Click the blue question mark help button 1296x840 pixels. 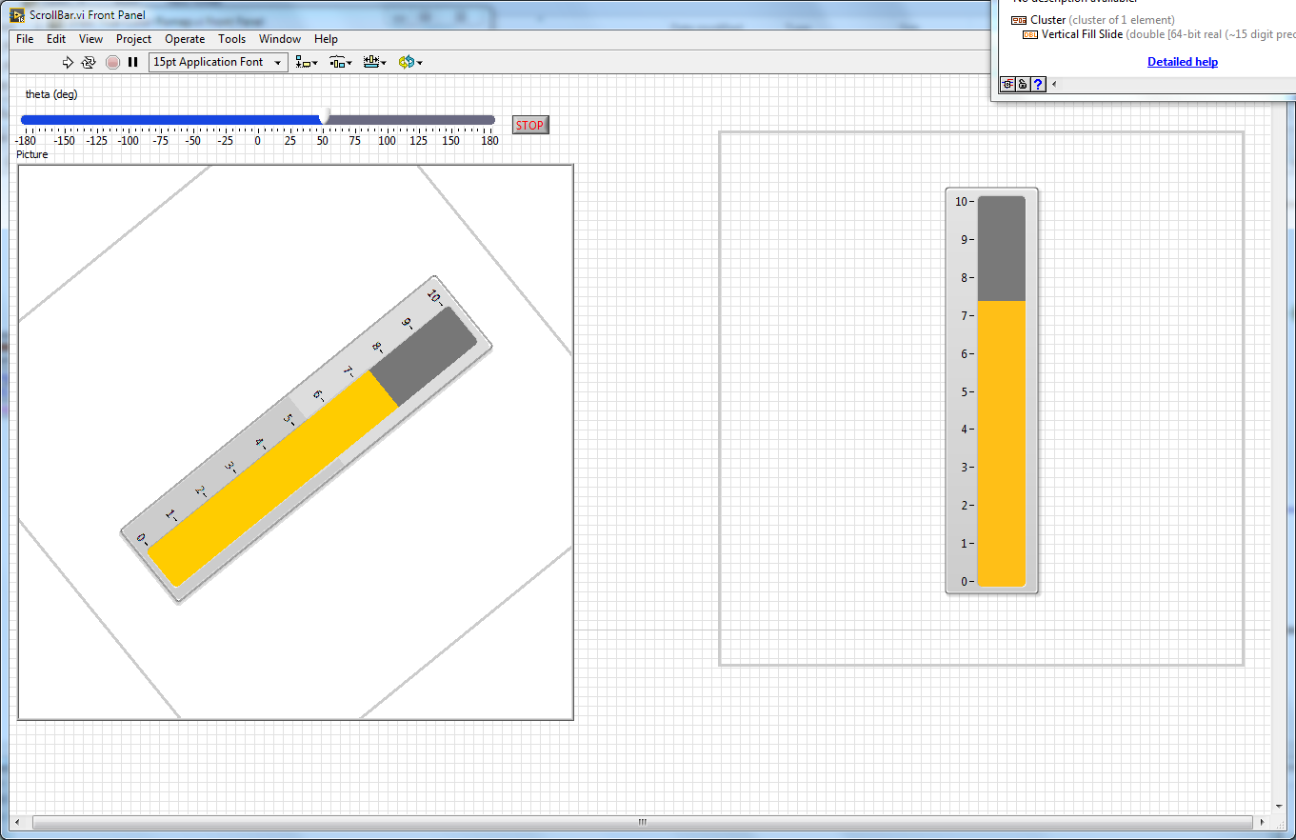(1038, 84)
